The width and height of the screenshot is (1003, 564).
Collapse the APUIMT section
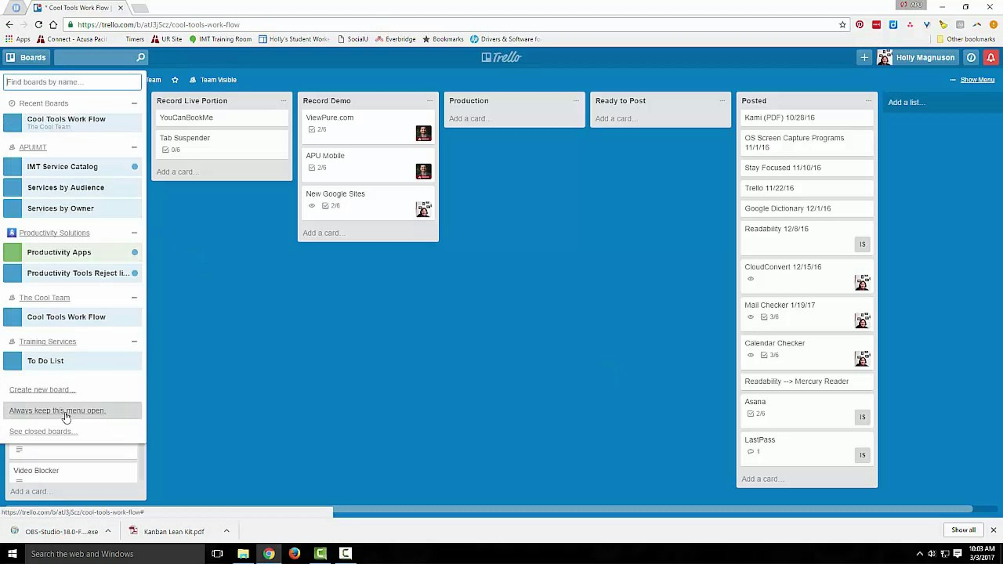134,148
